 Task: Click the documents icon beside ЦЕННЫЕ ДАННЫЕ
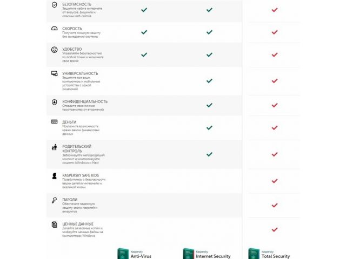[x=54, y=224]
